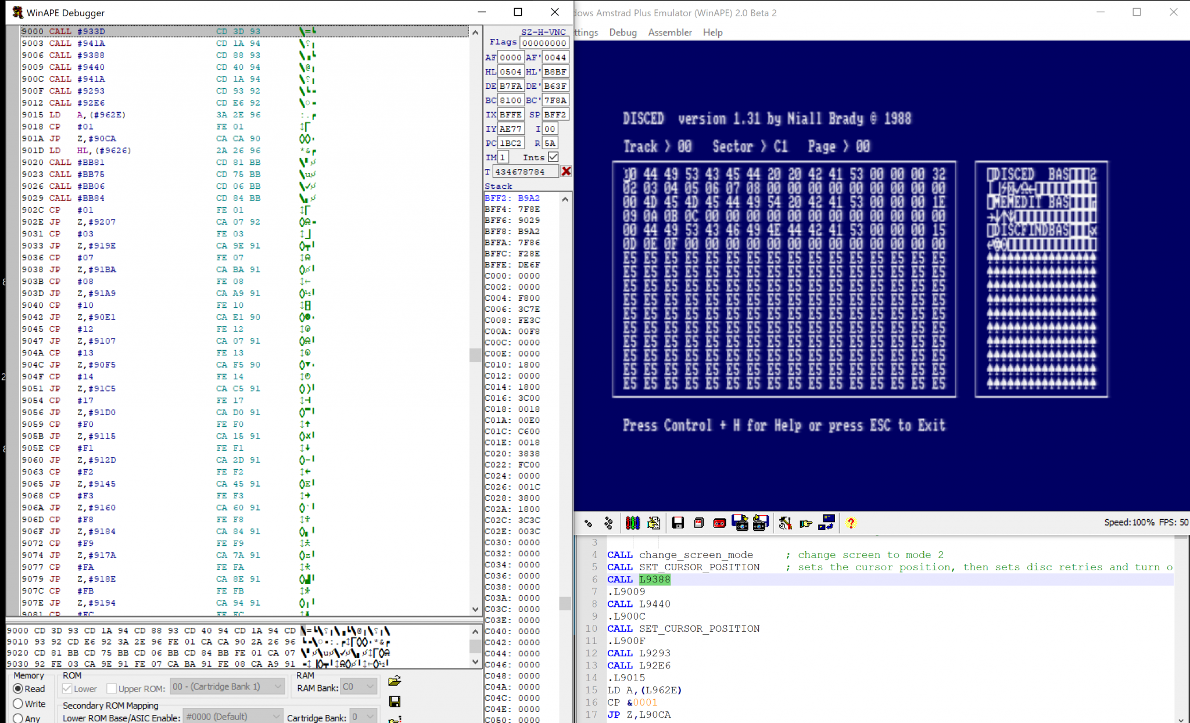Open the help question mark icon on emulator toolbar
The height and width of the screenshot is (723, 1190).
coord(851,523)
